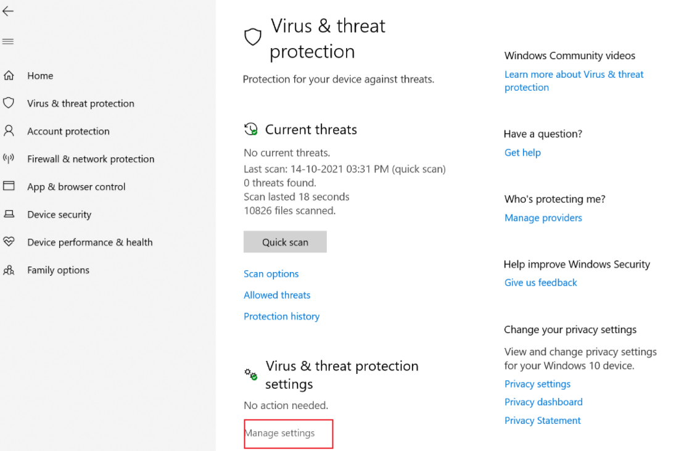Open Manage providers link
This screenshot has height=451, width=684.
tap(543, 218)
